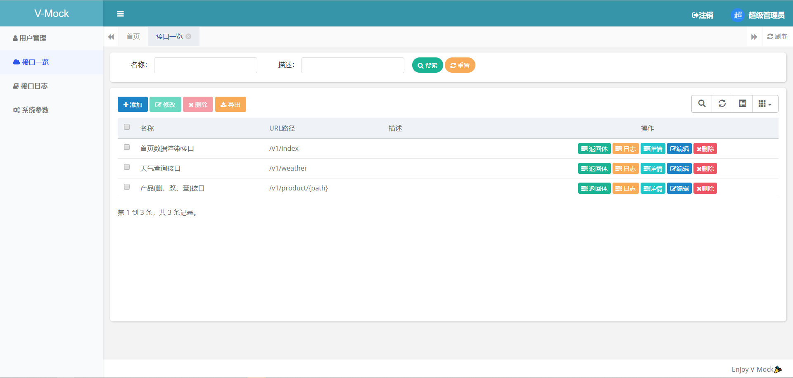Viewport: 793px width, 378px height.
Task: Select the 产品(删、改、查)接口 name cell
Action: [x=172, y=188]
